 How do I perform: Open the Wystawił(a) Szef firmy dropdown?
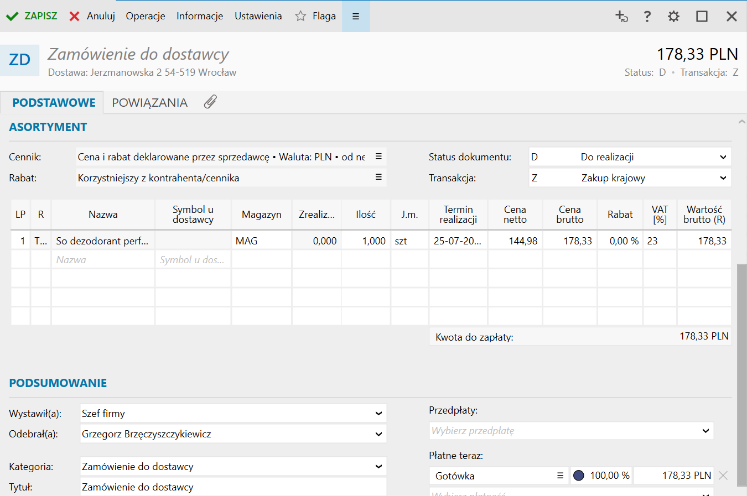(378, 414)
